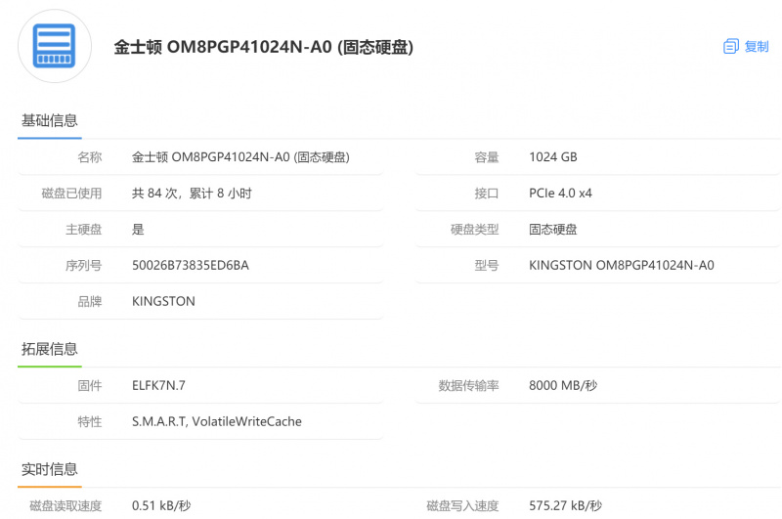This screenshot has width=782, height=519.
Task: Select the 基础信息 section tab
Action: click(50, 120)
